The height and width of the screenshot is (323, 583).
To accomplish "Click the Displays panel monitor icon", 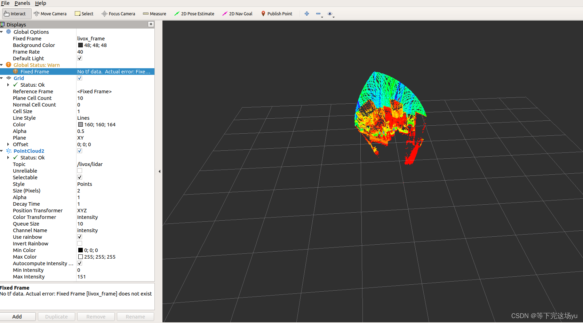I will (2, 24).
